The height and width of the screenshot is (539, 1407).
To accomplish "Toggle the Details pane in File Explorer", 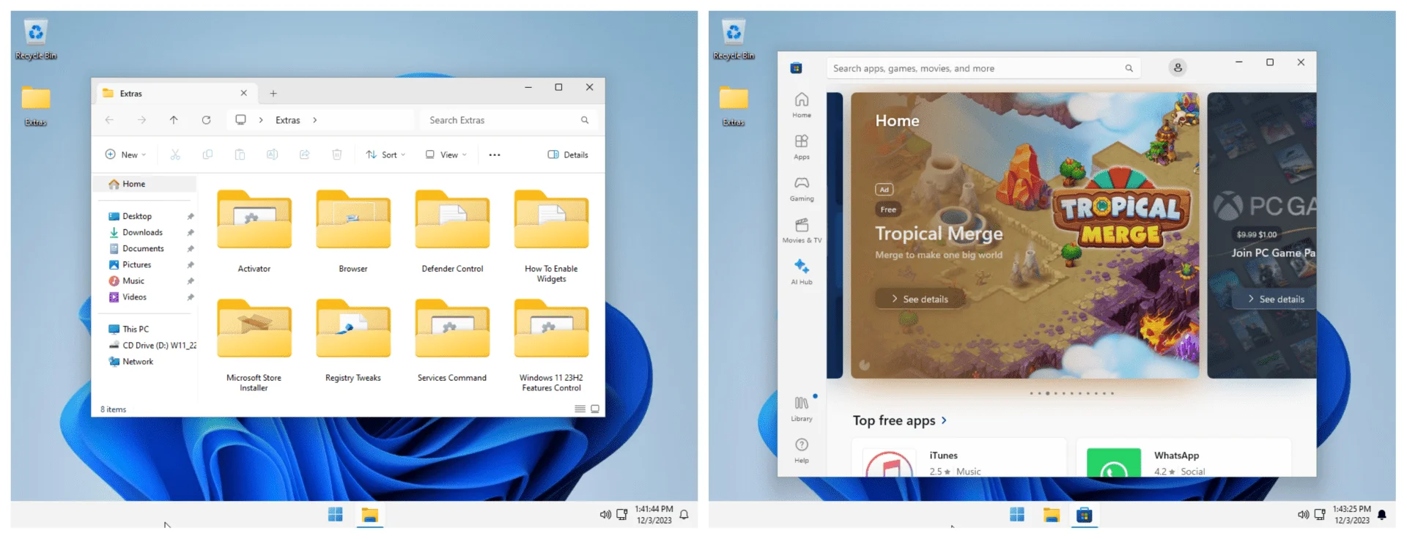I will 568,155.
